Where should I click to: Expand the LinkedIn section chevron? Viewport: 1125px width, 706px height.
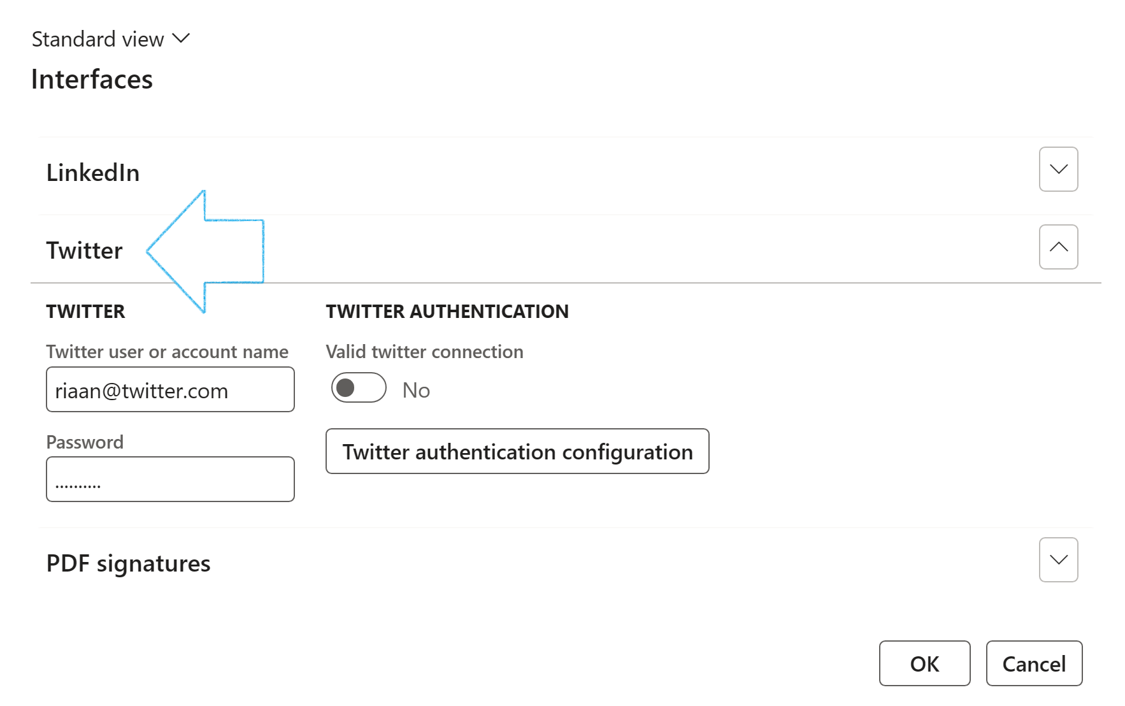click(1058, 169)
